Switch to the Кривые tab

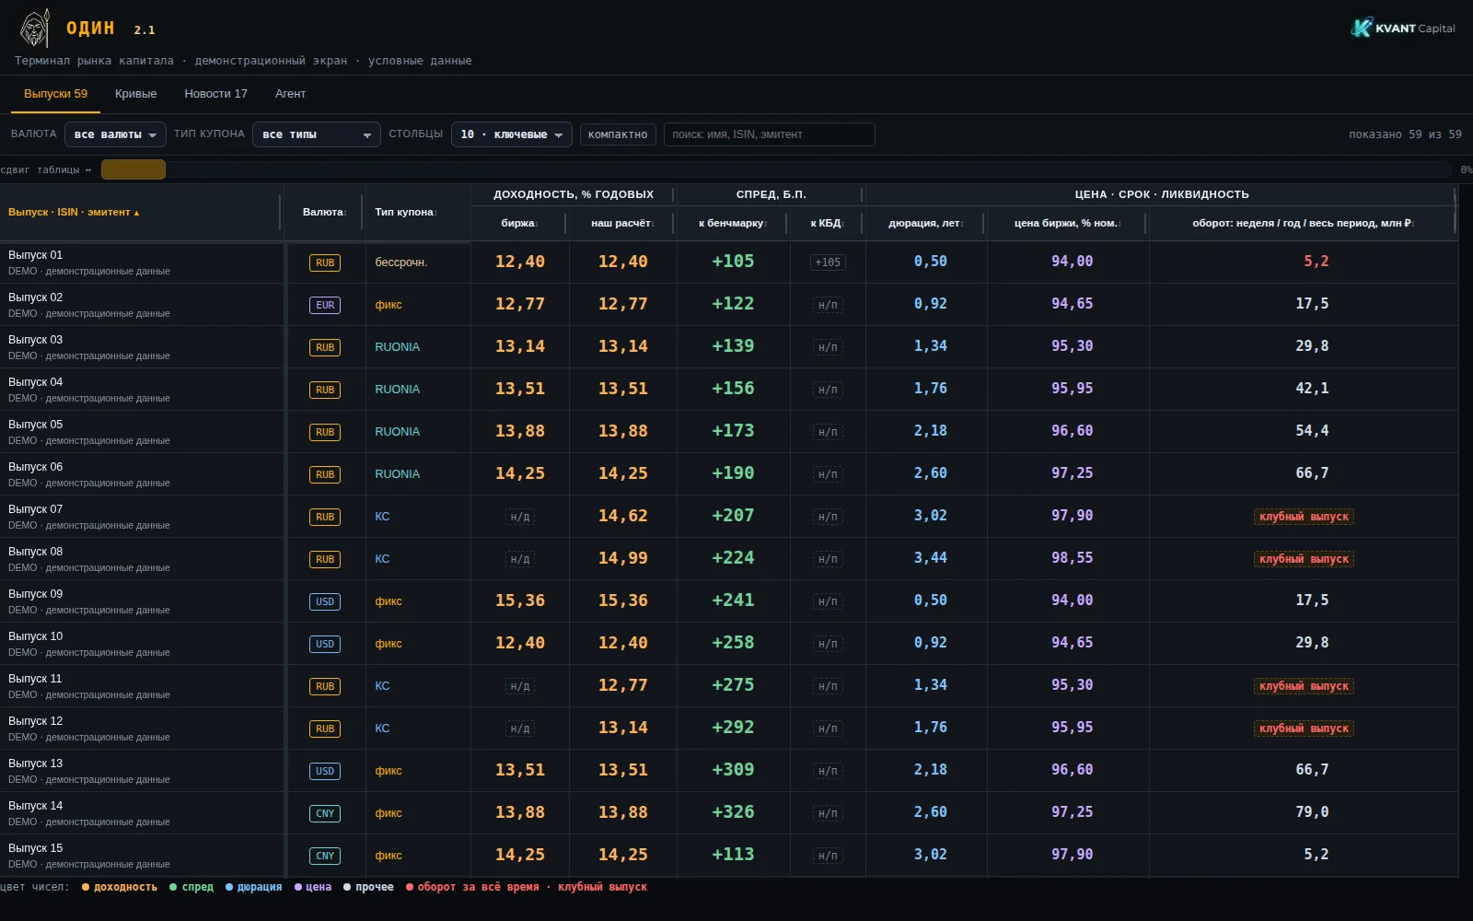tap(135, 94)
